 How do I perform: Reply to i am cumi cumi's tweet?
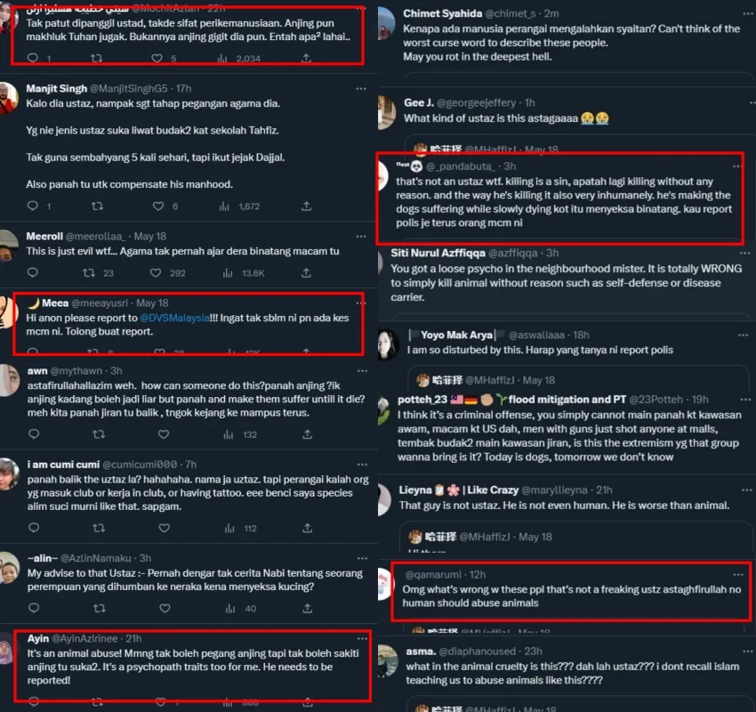(x=34, y=528)
